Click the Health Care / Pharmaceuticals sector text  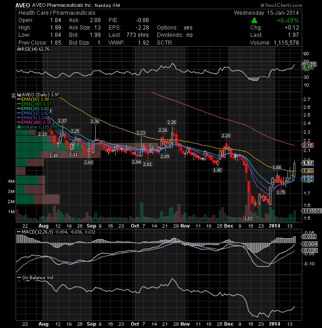(x=57, y=13)
